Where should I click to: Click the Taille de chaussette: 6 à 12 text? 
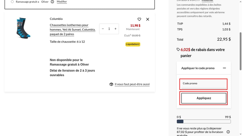pos(67,42)
